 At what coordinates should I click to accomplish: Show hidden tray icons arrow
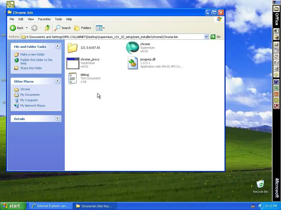pyautogui.click(x=260, y=206)
